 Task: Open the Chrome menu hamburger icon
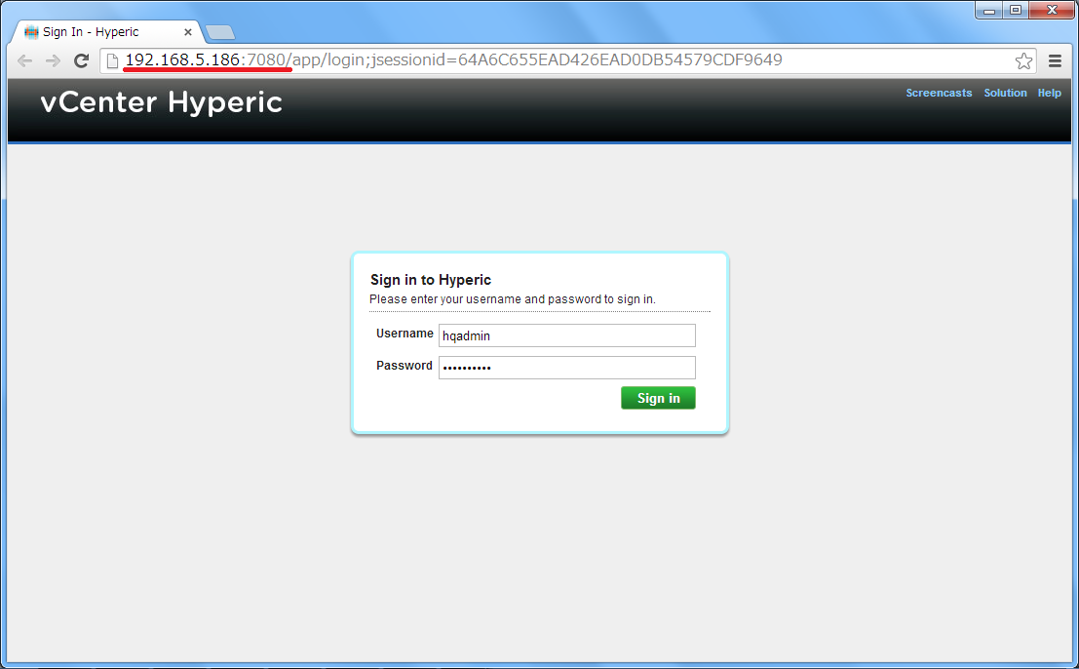1055,60
